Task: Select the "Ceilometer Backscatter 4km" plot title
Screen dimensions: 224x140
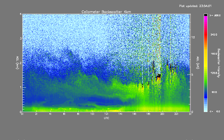Action: (106, 12)
